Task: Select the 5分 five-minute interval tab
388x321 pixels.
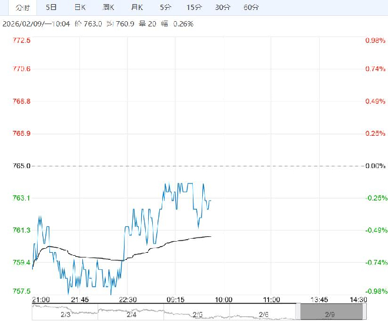Action: 166,8
